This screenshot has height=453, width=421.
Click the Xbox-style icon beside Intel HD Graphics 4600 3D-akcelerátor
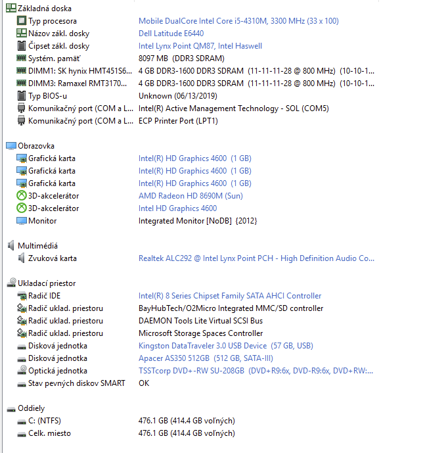[x=22, y=208]
